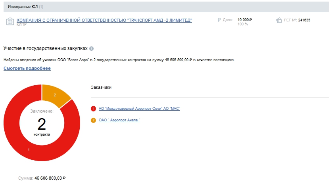Open ОАО Аэропорт Анапа customer link
Screen dimensions: 332x184
pos(119,120)
